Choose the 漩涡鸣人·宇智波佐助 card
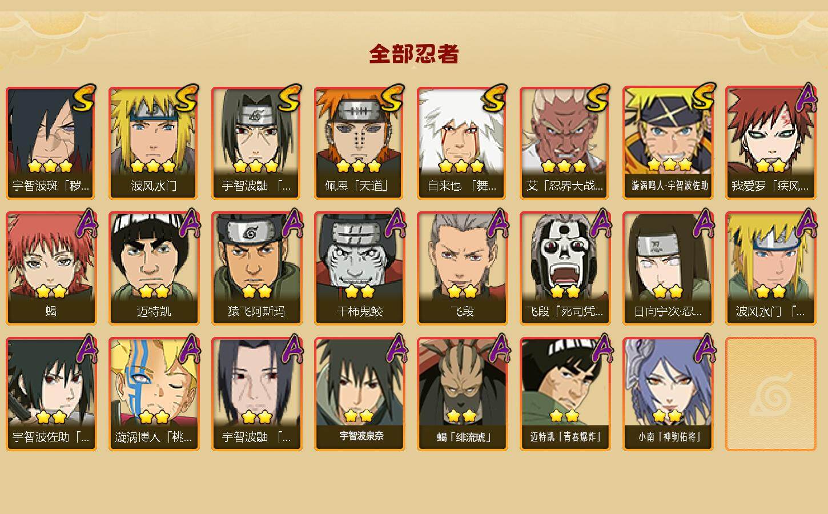 [668, 143]
